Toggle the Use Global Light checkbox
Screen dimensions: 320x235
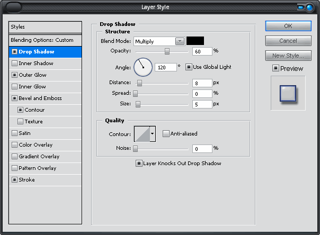[x=189, y=67]
